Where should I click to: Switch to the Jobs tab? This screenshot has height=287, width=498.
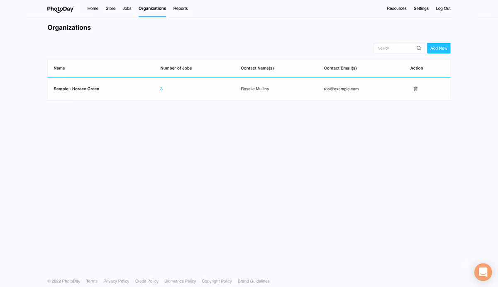click(127, 8)
